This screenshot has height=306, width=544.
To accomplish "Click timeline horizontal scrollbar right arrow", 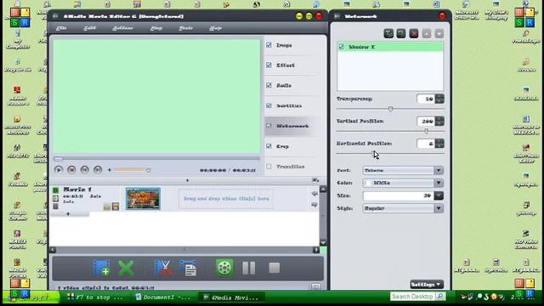I will pos(316,250).
